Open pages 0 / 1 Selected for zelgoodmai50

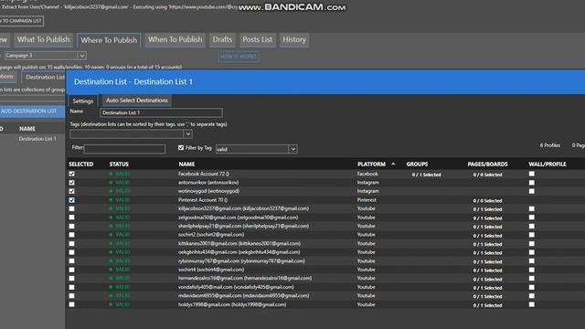click(x=487, y=218)
